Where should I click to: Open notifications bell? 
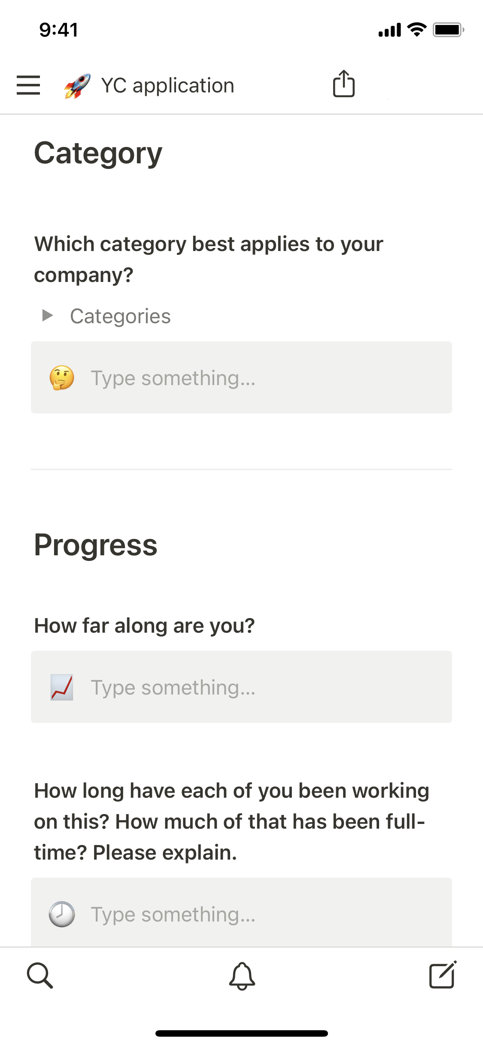click(x=242, y=976)
